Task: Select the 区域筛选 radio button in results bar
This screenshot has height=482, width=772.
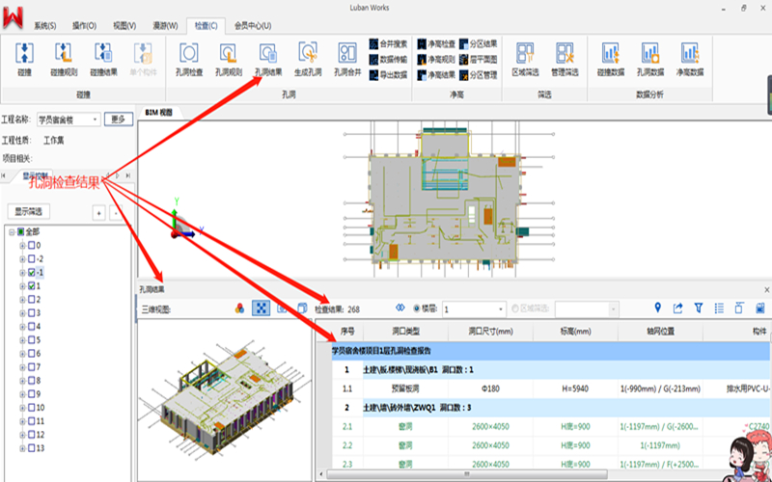Action: point(515,308)
